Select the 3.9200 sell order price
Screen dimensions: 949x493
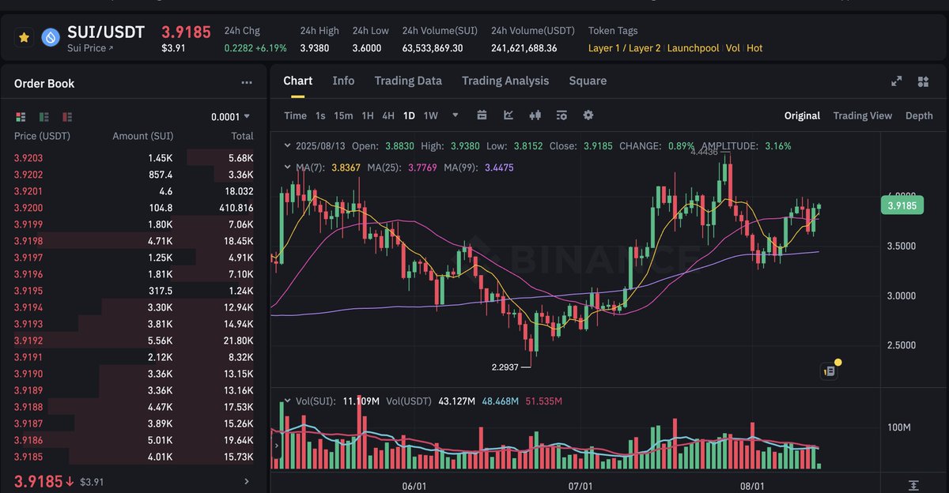pyautogui.click(x=28, y=208)
